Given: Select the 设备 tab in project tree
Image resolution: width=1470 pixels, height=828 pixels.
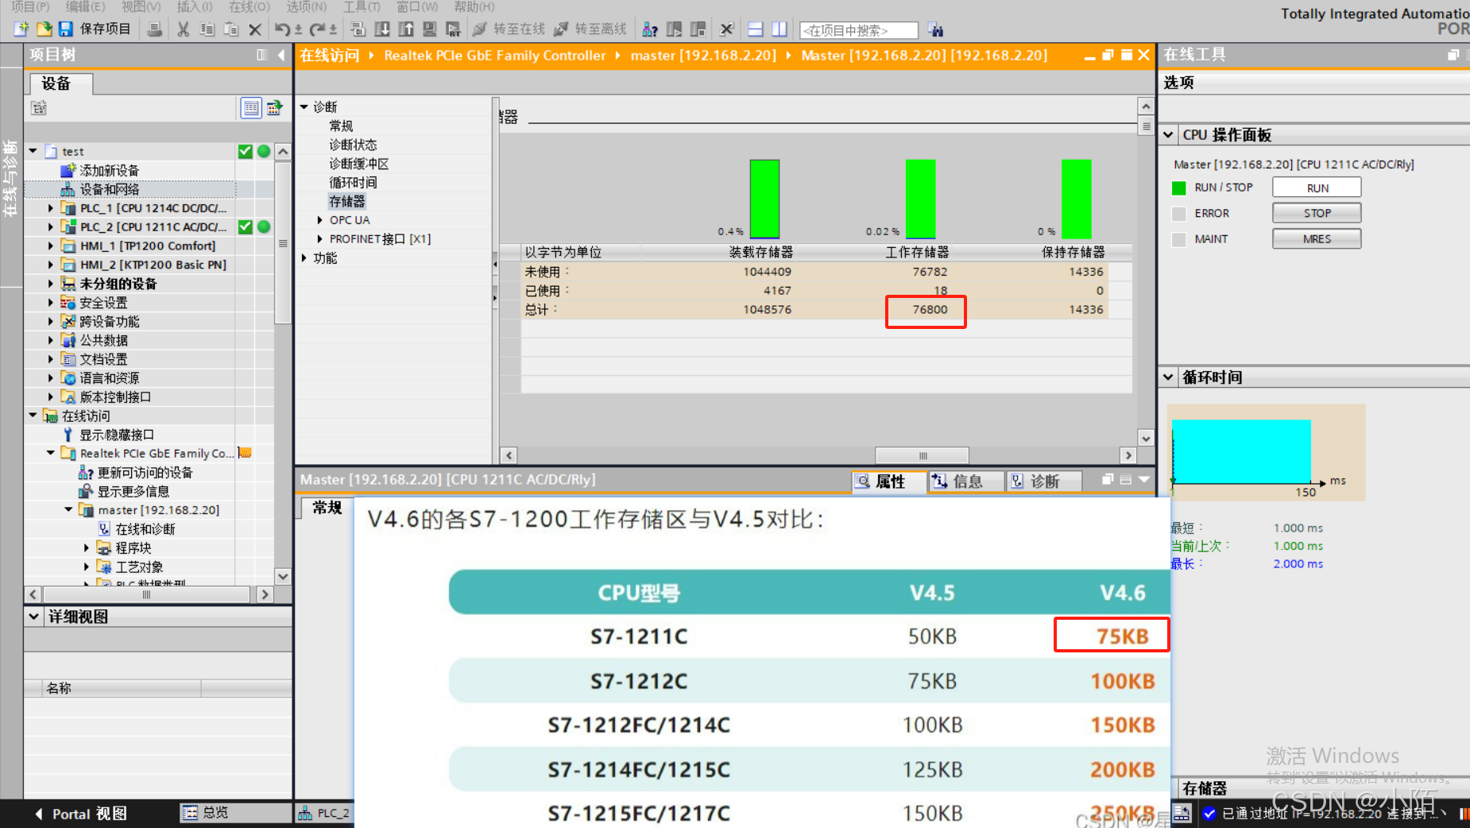Looking at the screenshot, I should tap(61, 83).
